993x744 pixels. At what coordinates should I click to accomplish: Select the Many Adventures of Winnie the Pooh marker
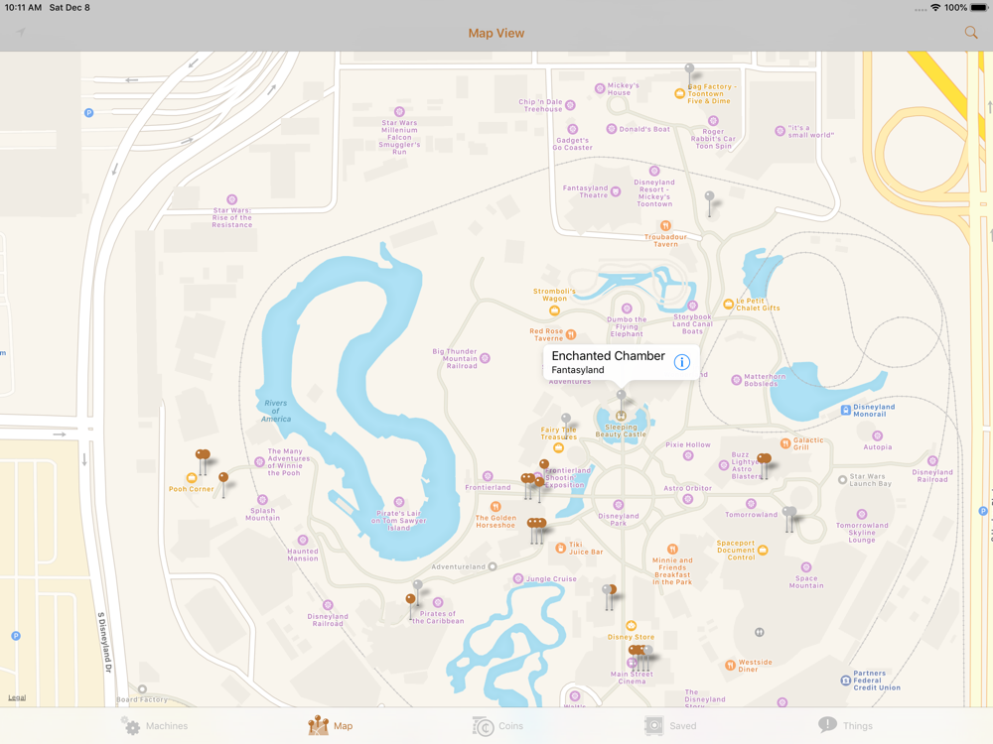pos(259,462)
